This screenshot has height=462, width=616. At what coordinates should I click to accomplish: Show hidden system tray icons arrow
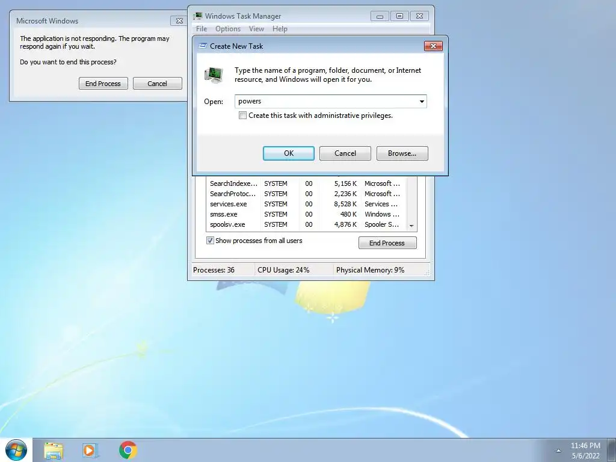[558, 451]
